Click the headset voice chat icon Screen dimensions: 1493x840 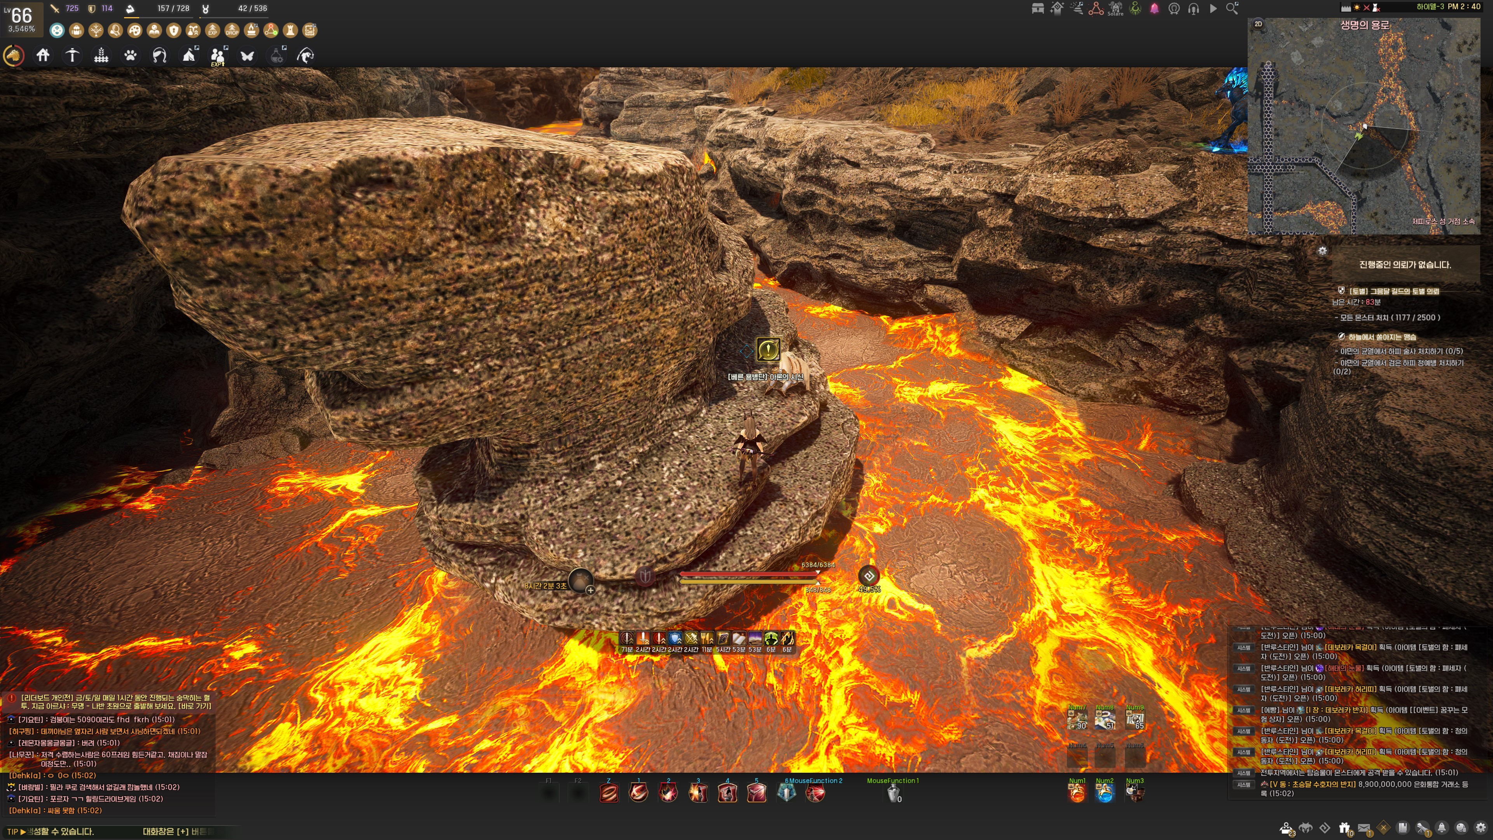coord(1193,9)
